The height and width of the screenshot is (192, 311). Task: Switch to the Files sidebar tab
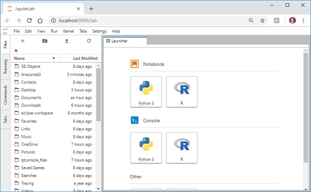click(x=5, y=45)
